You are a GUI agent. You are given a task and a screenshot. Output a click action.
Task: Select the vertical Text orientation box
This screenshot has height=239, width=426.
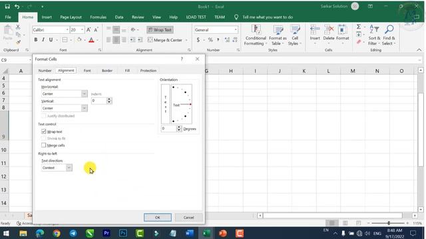click(166, 104)
